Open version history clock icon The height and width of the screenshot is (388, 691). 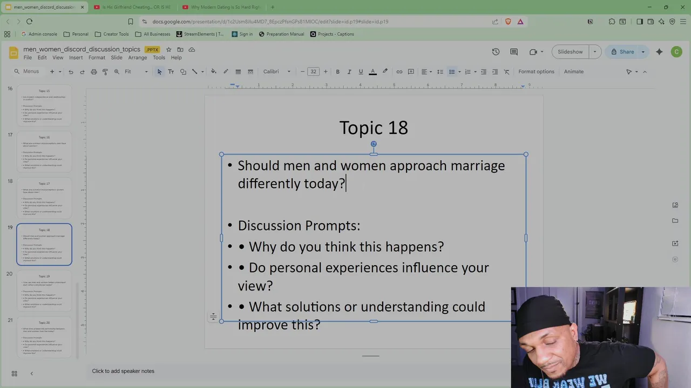(496, 52)
